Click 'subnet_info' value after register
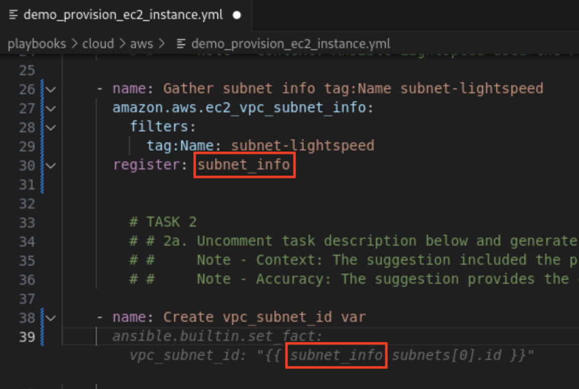This screenshot has height=389, width=579. click(x=244, y=164)
